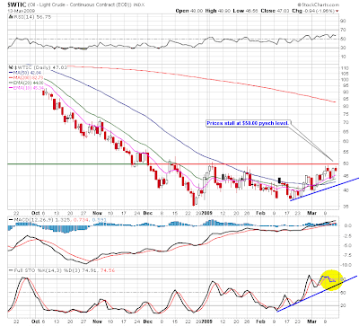Click the 30 level on RSI axis
Viewport: 359px width, 326px height.
point(343,48)
